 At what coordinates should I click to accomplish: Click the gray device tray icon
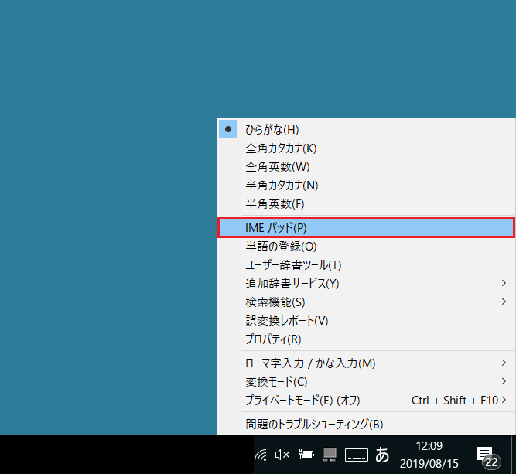(330, 455)
